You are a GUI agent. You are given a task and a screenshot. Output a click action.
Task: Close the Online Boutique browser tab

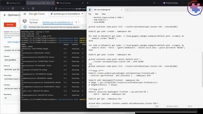tap(83, 3)
